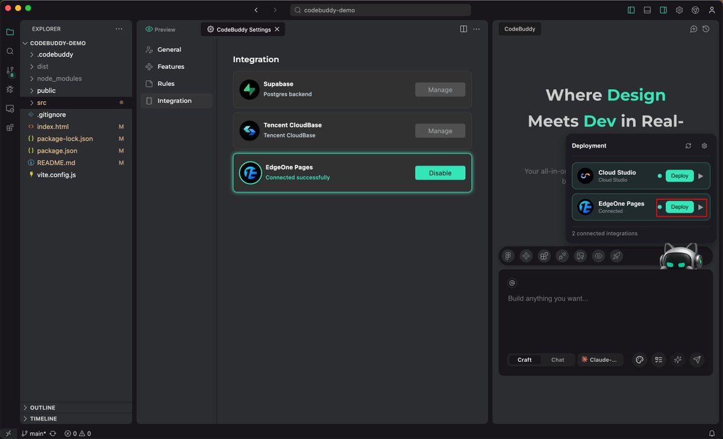Screen dimensions: 723x439
Task: Open the Features settings section
Action: pyautogui.click(x=177, y=66)
